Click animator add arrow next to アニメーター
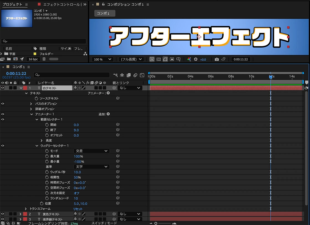The height and width of the screenshot is (225, 310). pyautogui.click(x=108, y=93)
